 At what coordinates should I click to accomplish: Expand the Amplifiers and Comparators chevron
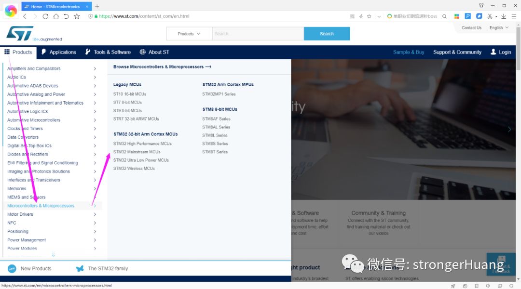[x=95, y=69]
